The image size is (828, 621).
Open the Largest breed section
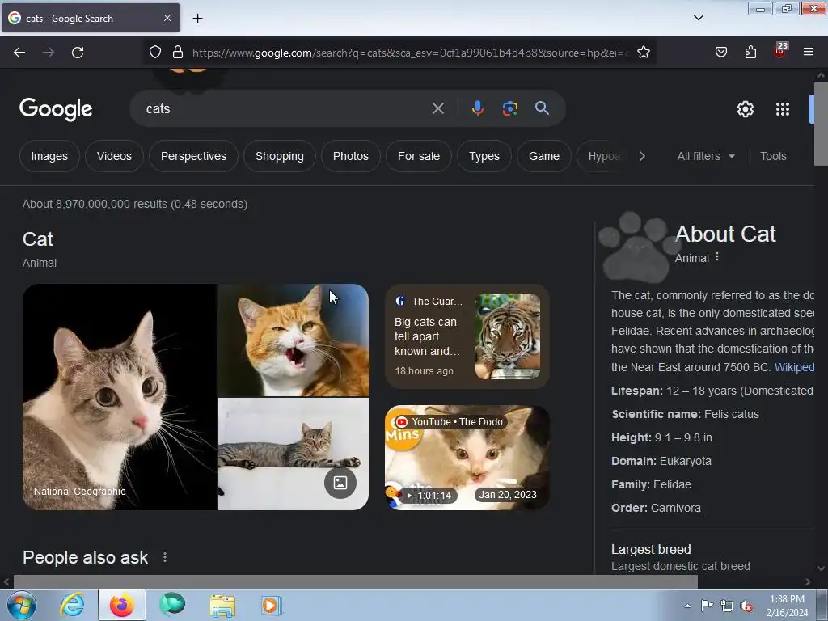coord(681,557)
